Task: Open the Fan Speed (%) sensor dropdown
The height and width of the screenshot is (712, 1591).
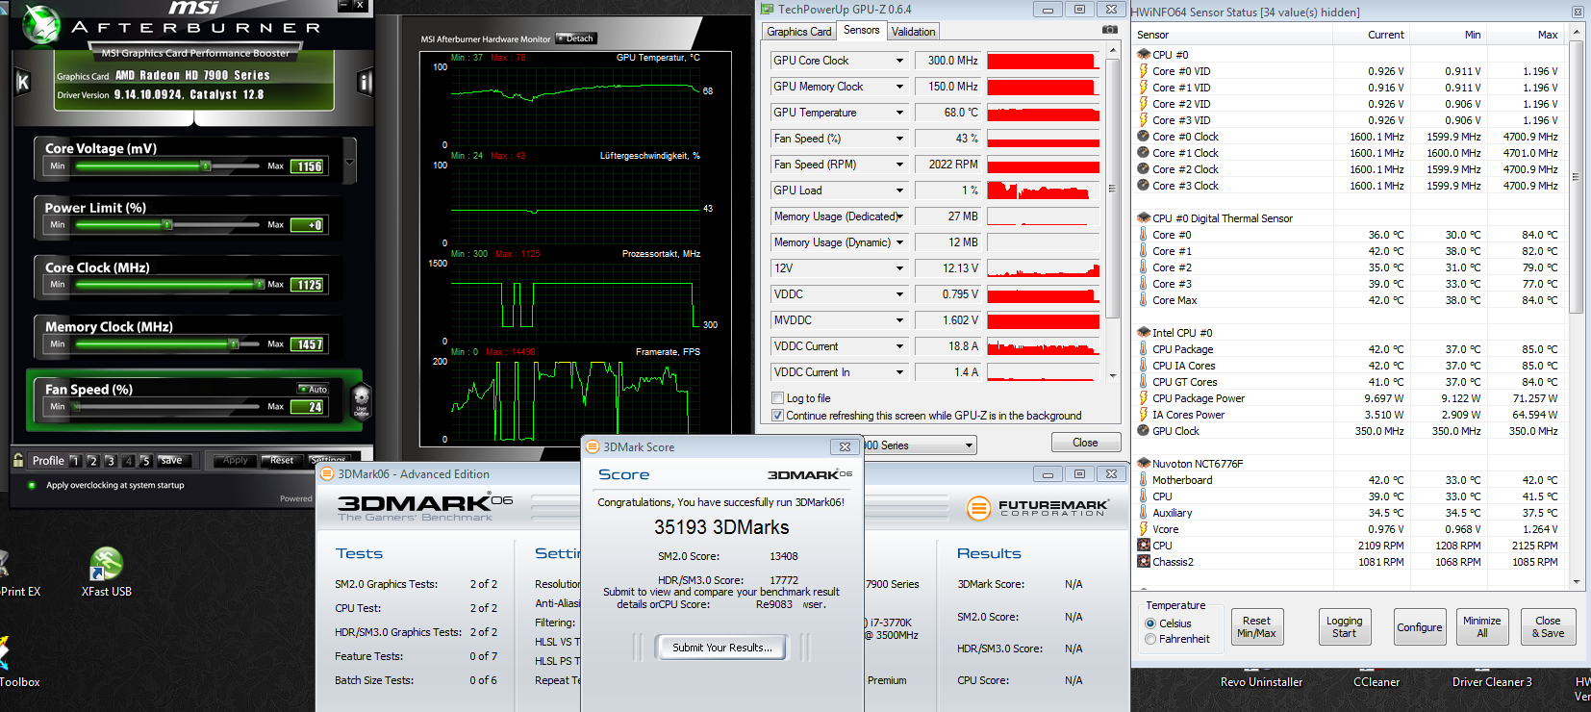Action: point(899,139)
